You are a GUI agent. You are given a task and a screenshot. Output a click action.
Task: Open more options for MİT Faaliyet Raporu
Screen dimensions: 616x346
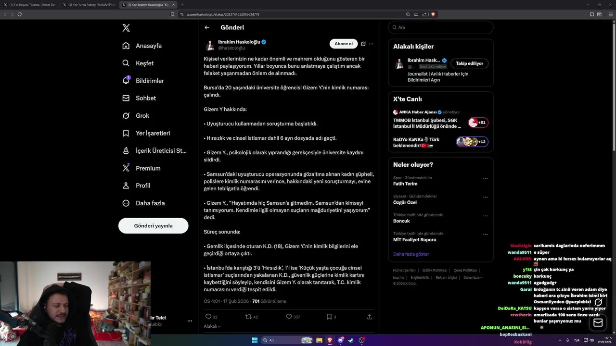(x=485, y=235)
